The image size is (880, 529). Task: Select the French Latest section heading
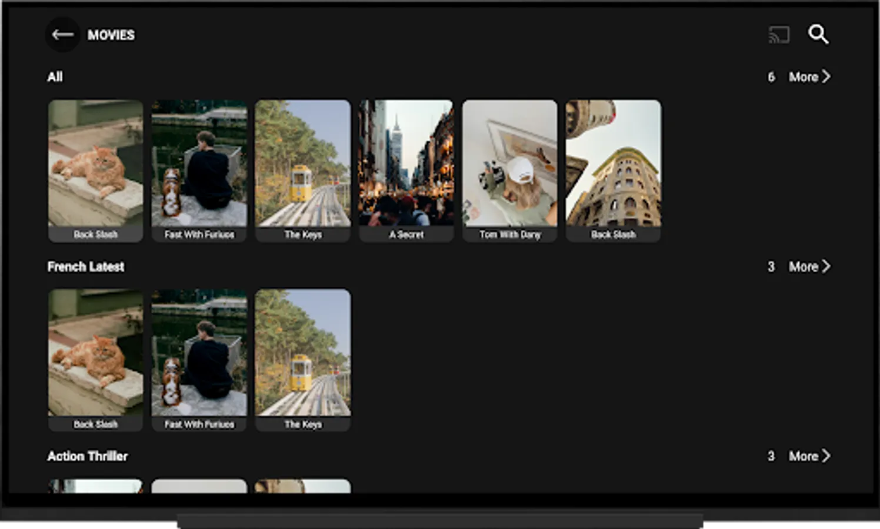(x=86, y=267)
